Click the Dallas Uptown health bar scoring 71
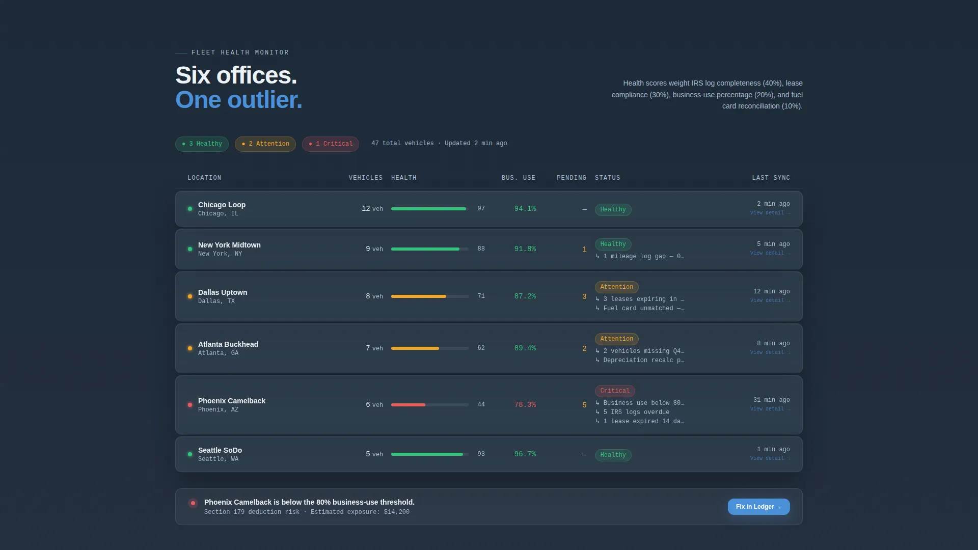This screenshot has width=978, height=550. (430, 296)
